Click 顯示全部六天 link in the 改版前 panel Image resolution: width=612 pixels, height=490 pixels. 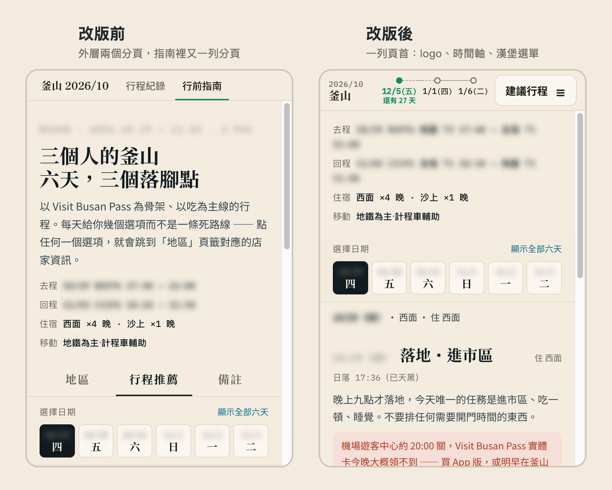click(x=243, y=412)
